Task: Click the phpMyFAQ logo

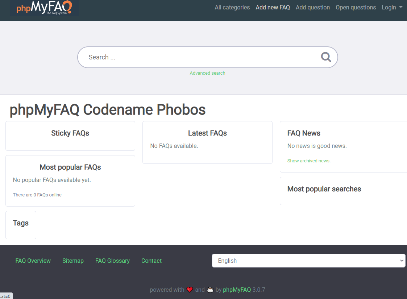Action: click(x=44, y=8)
